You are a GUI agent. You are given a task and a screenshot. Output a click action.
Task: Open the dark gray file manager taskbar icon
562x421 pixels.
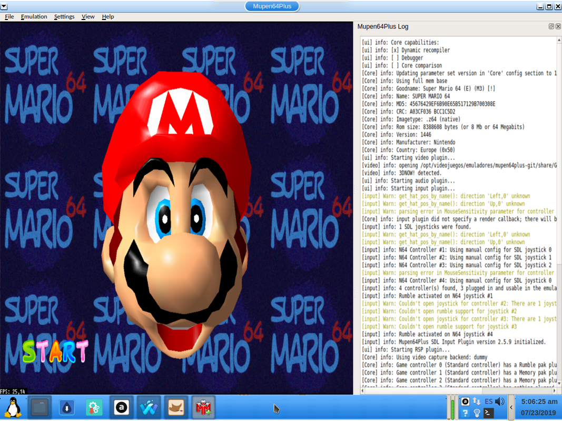click(40, 407)
